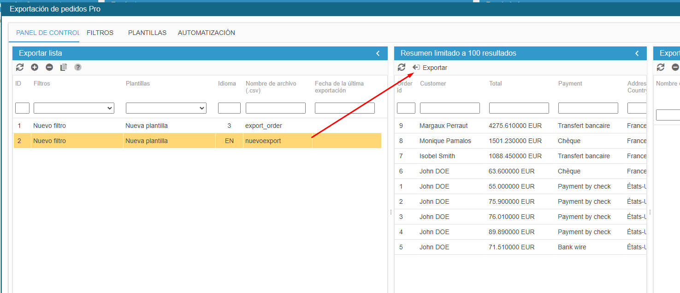Viewport: 680px width, 293px height.
Task: Click the Customer filter text field
Action: (449, 108)
